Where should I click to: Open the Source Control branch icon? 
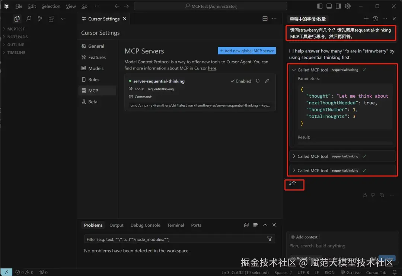tap(40, 19)
